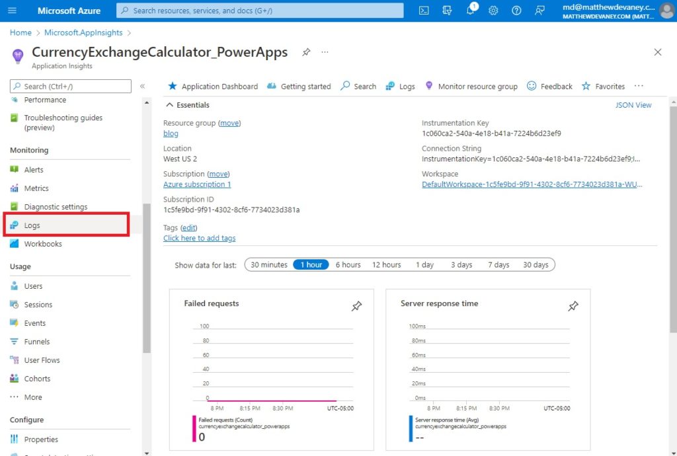Click edit link beside Tags
Image resolution: width=677 pixels, height=456 pixels.
pos(188,228)
